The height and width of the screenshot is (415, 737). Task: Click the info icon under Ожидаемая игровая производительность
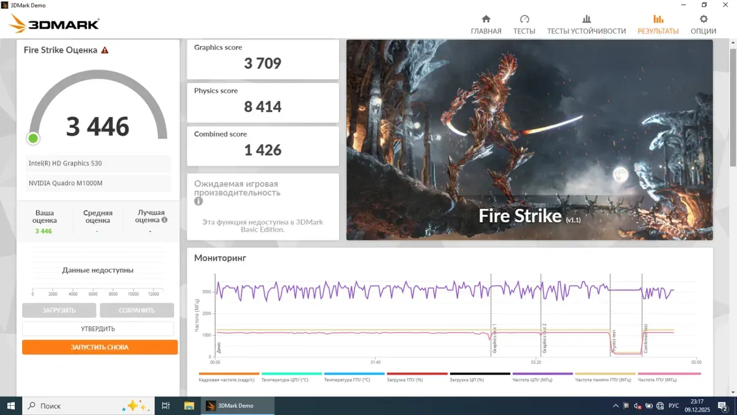198,201
